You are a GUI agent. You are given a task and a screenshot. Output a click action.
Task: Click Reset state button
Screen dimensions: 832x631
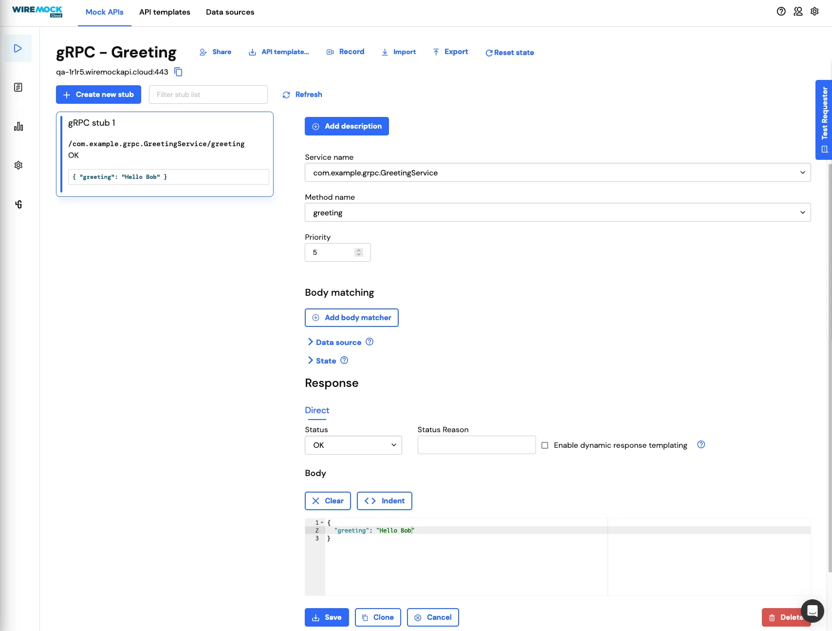coord(509,53)
